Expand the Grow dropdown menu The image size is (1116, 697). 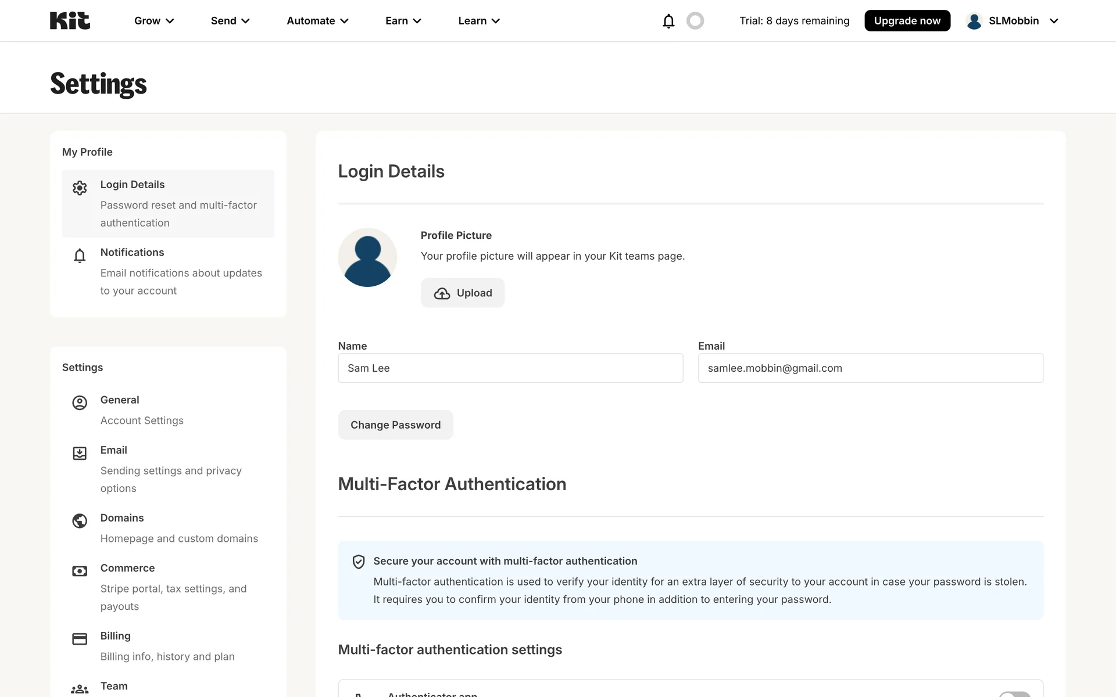click(154, 21)
